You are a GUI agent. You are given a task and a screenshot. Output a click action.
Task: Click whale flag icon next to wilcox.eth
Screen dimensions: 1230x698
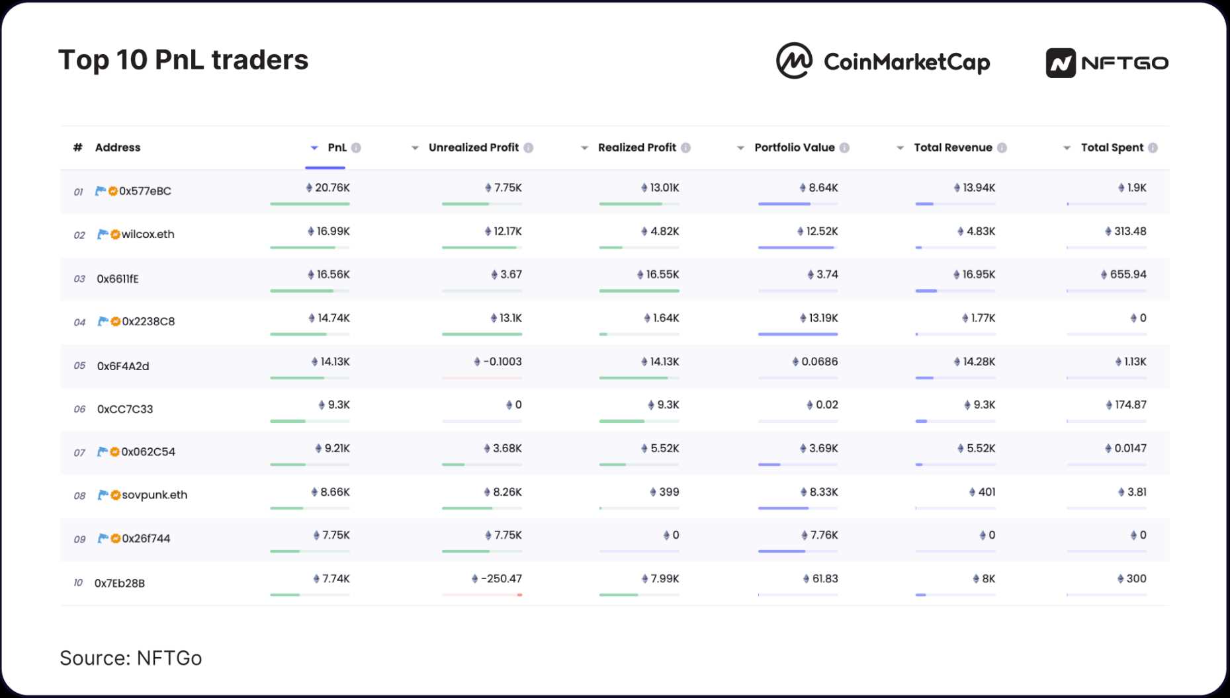(103, 234)
